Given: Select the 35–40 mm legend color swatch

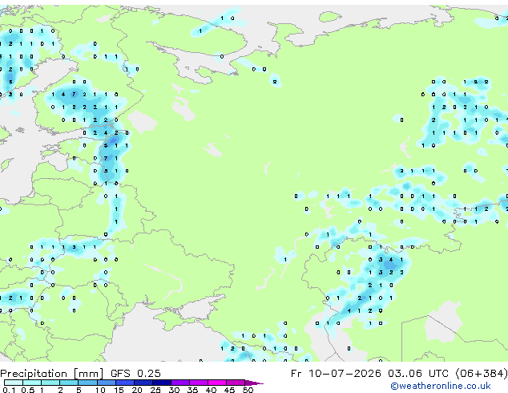Looking at the screenshot, I should click(x=198, y=383).
